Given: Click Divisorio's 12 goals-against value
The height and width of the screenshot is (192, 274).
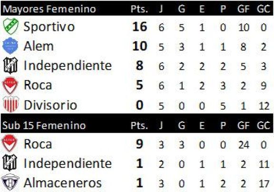Looking at the screenshot, I should coord(264,106).
